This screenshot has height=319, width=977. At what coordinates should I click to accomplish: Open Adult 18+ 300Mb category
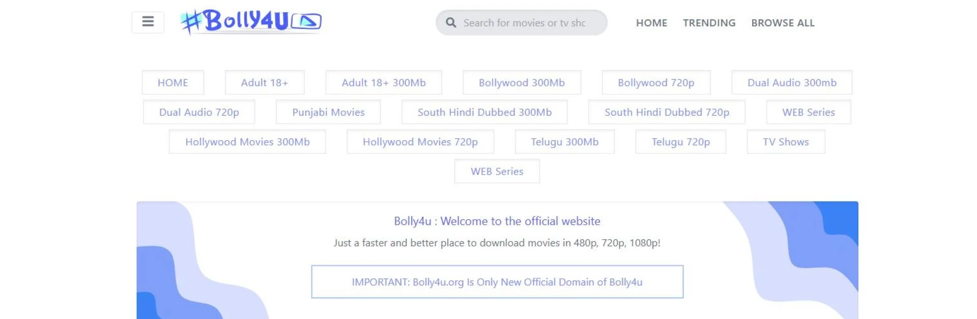coord(384,82)
